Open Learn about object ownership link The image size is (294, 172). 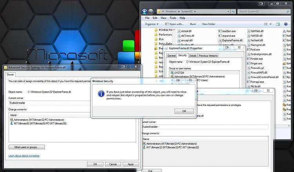point(24,156)
